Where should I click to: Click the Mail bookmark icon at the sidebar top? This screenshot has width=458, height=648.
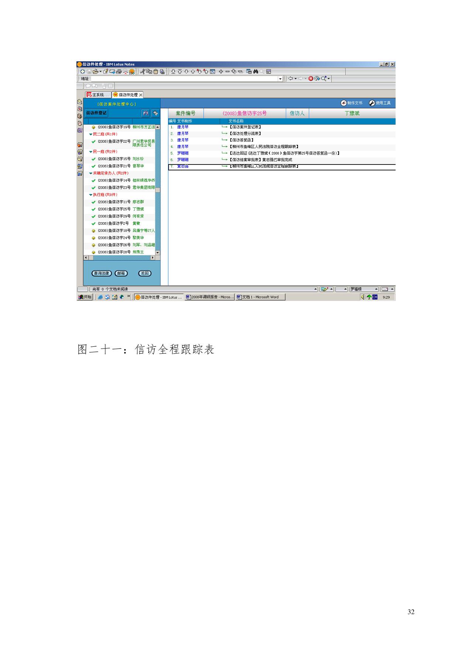pos(79,102)
